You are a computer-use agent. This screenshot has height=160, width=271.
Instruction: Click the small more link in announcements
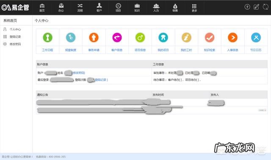(263, 110)
